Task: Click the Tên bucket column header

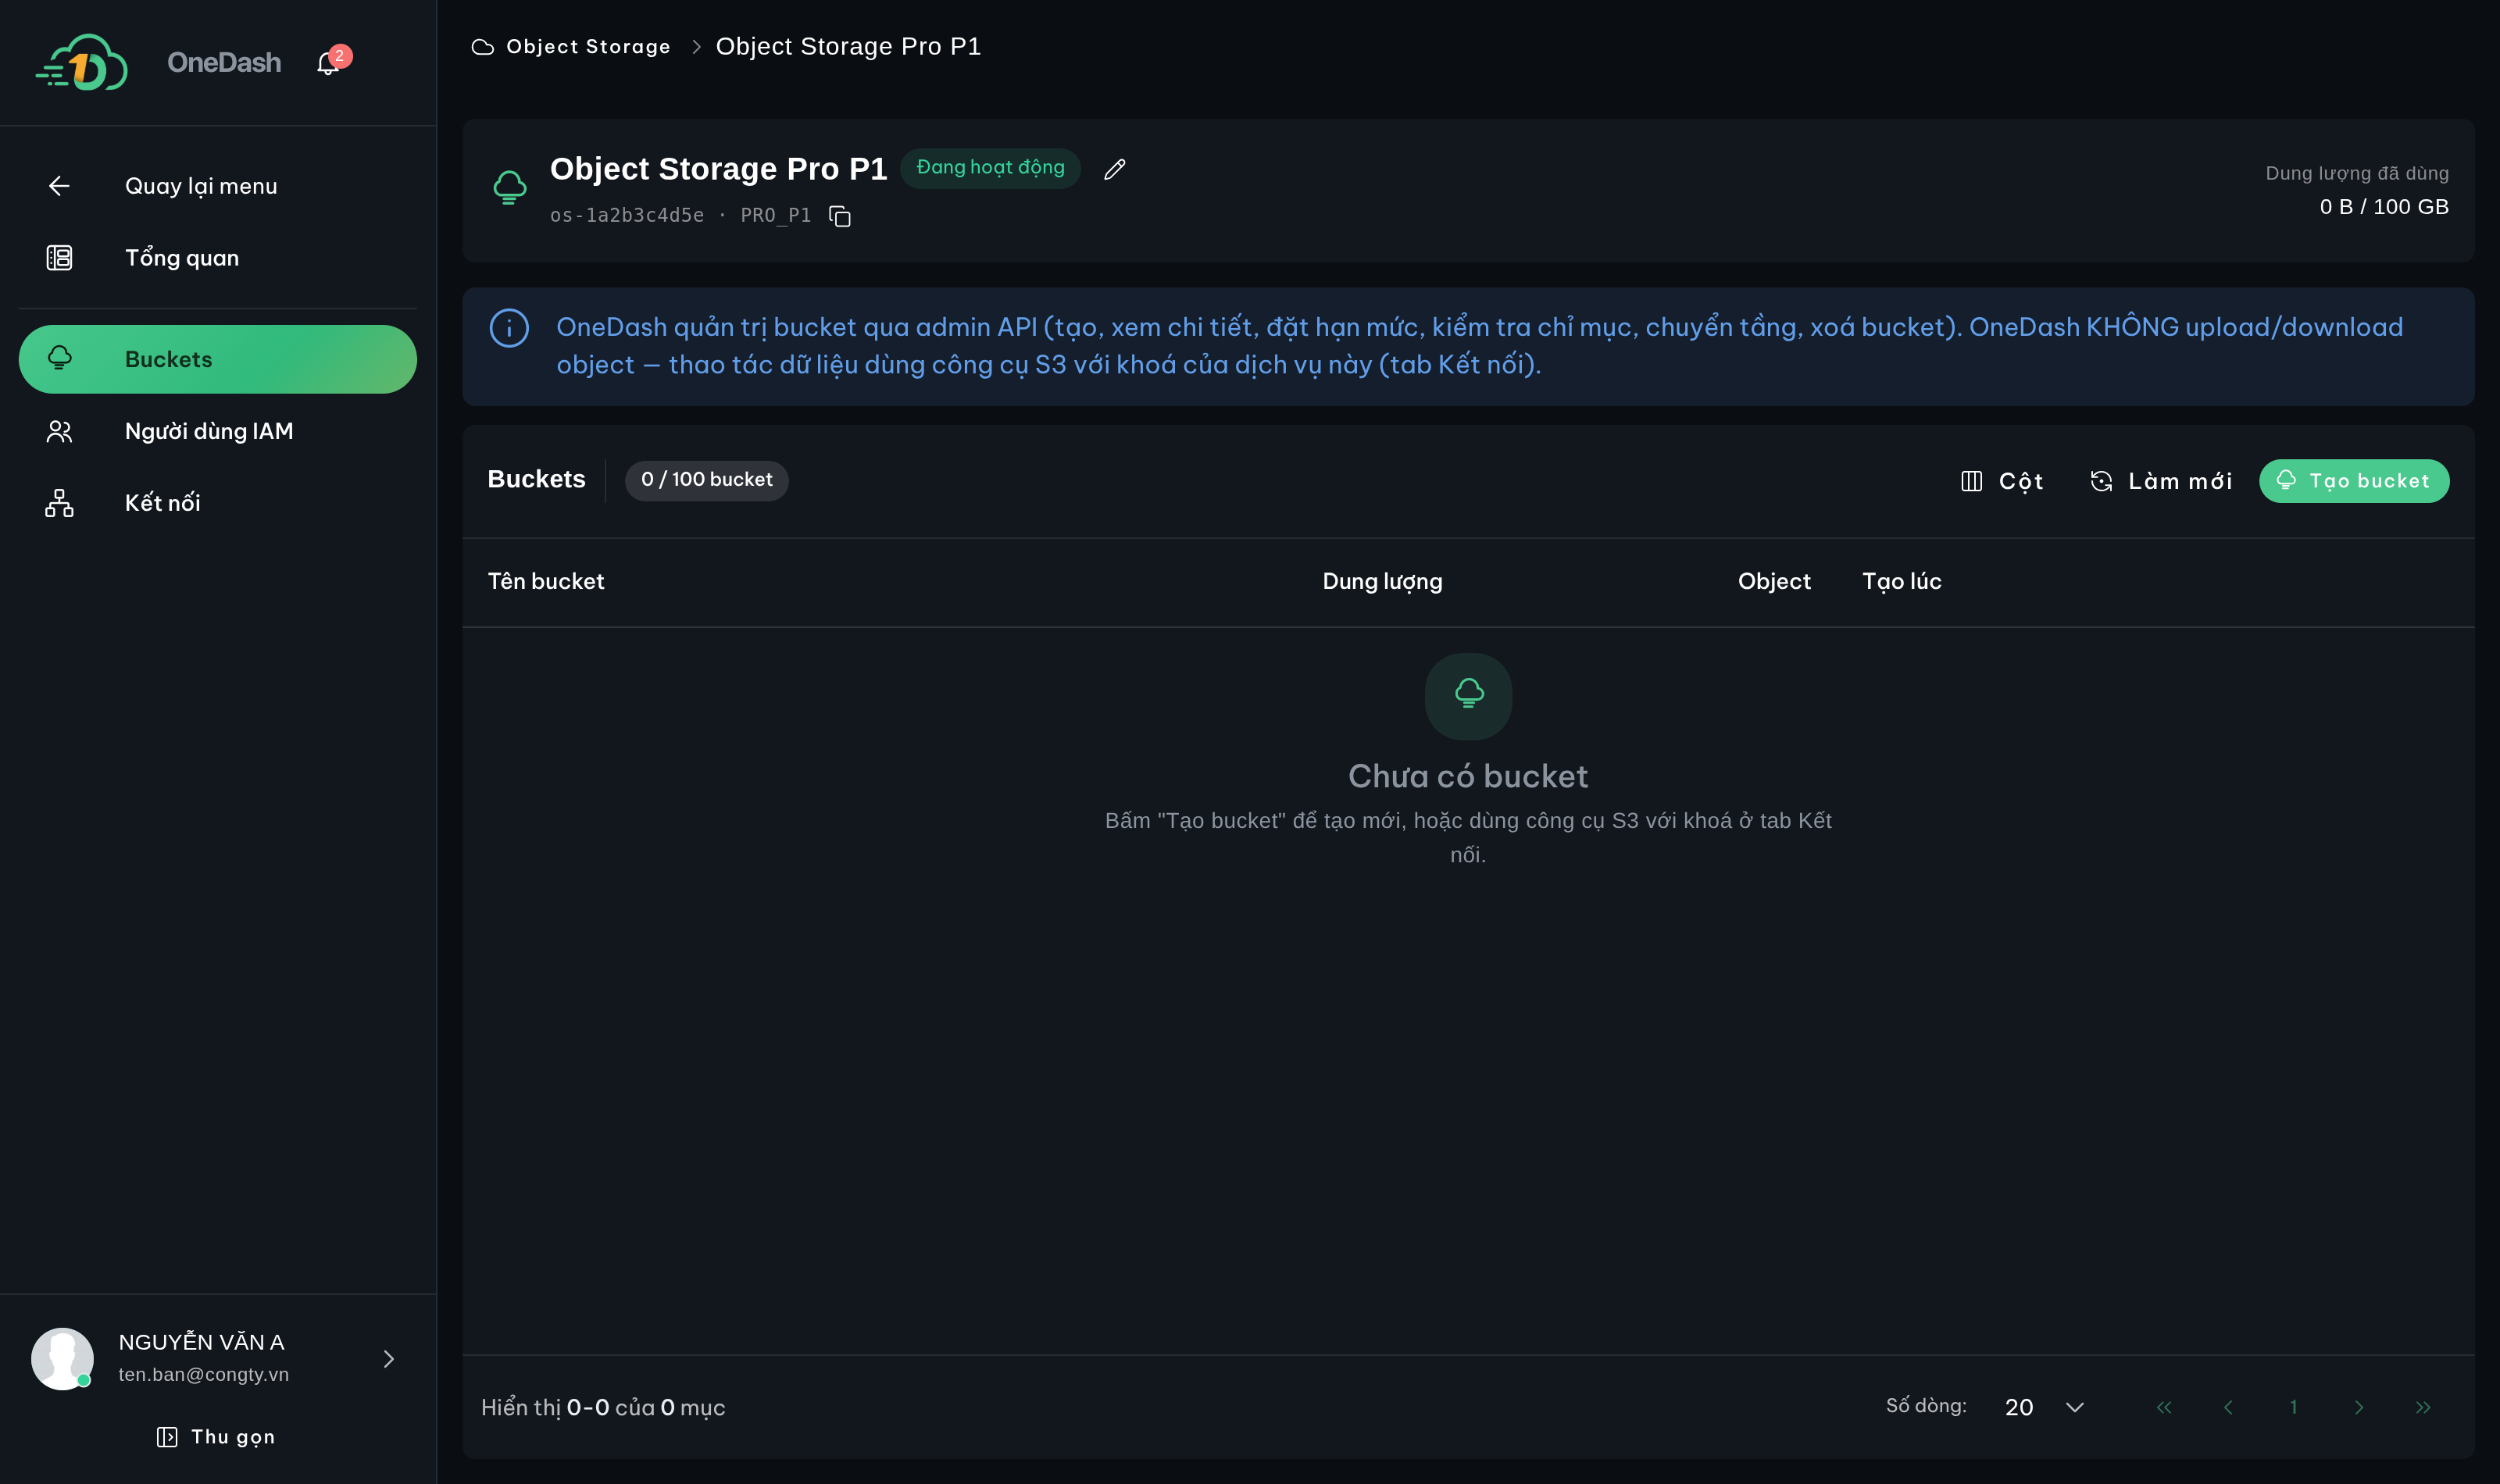Action: click(x=546, y=582)
